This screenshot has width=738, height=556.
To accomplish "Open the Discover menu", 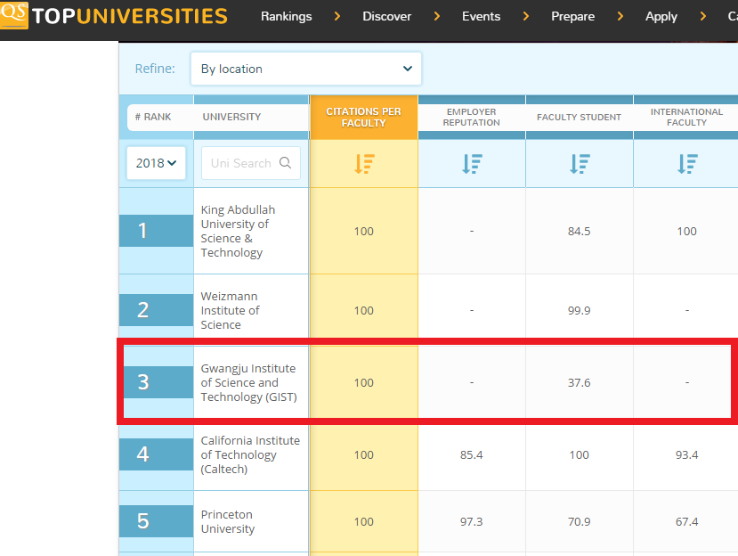I will coord(386,16).
